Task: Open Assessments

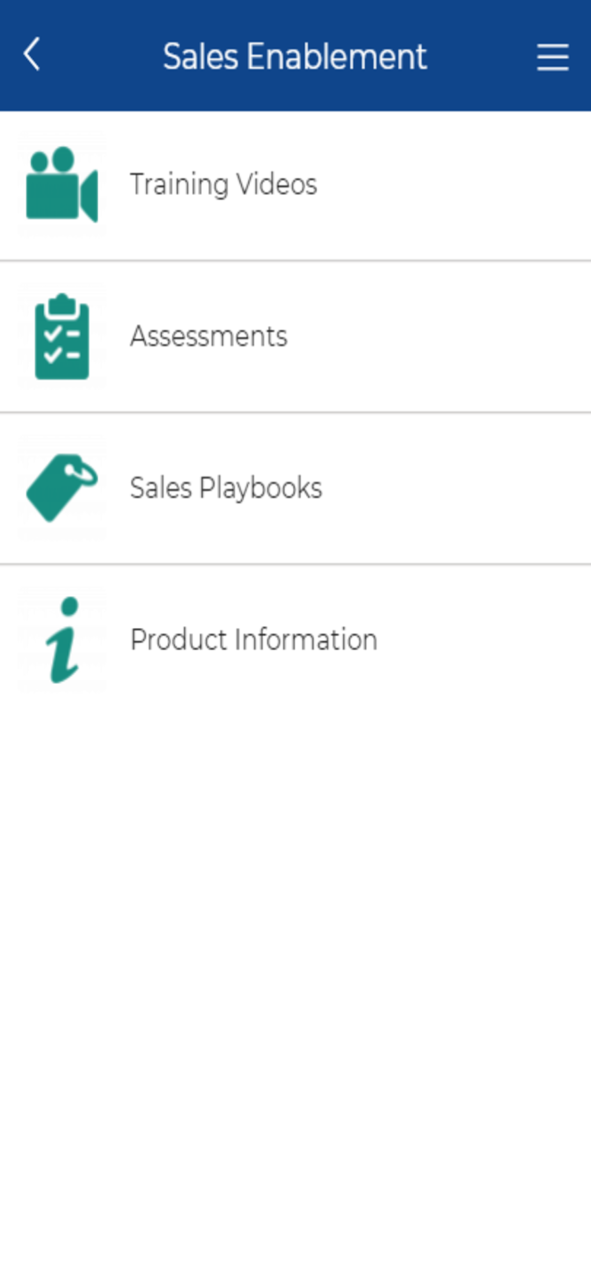Action: click(295, 337)
